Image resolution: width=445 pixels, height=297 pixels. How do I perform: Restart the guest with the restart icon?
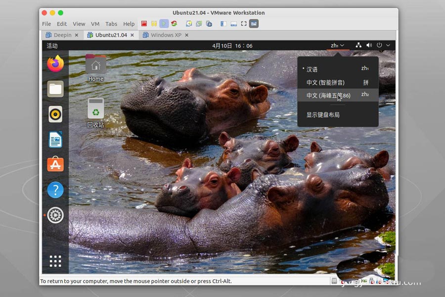tap(174, 23)
